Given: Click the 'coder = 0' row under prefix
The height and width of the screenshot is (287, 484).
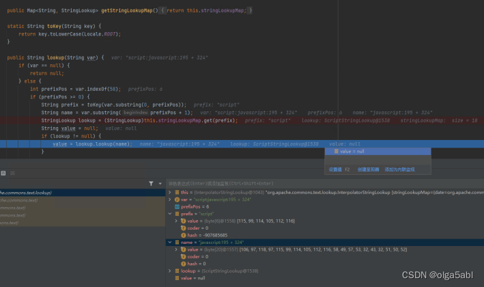Looking at the screenshot, I should [325, 228].
